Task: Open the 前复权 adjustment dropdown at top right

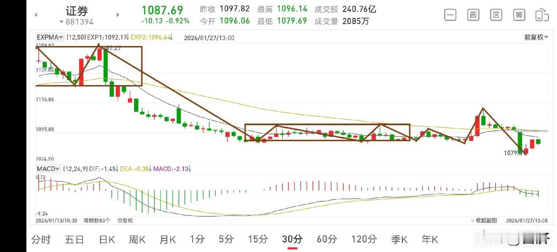Action: (536, 37)
